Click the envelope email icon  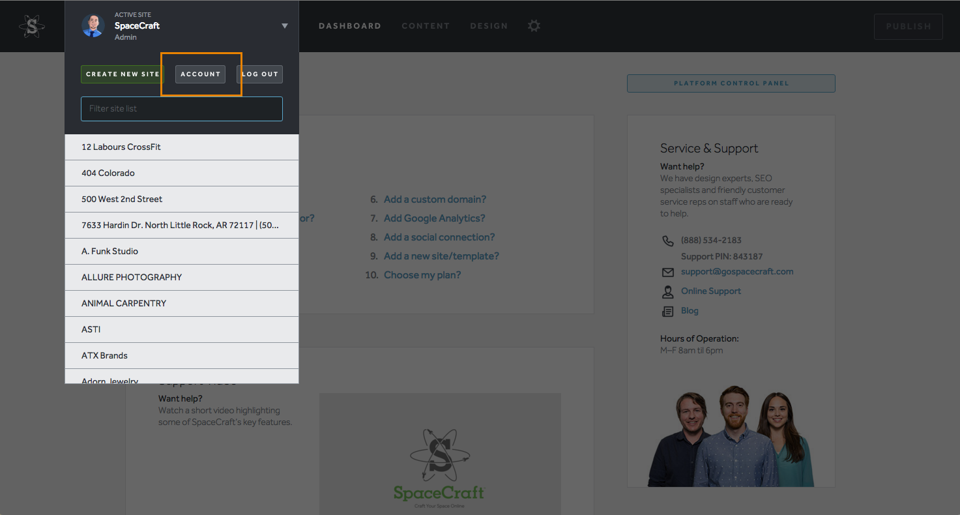(x=667, y=272)
